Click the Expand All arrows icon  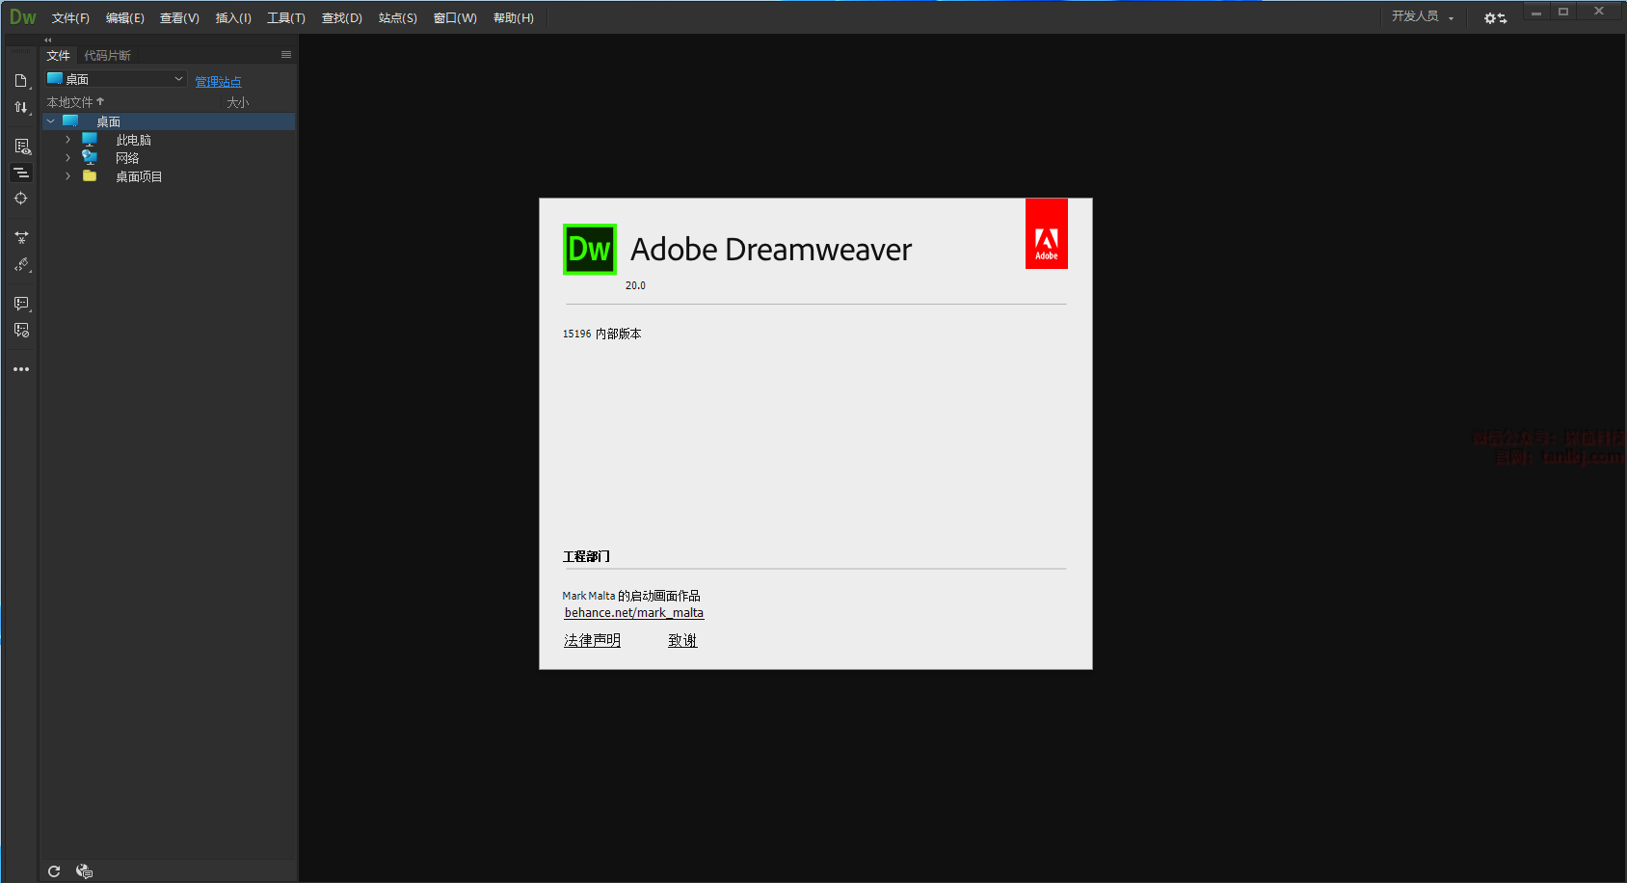click(x=21, y=237)
